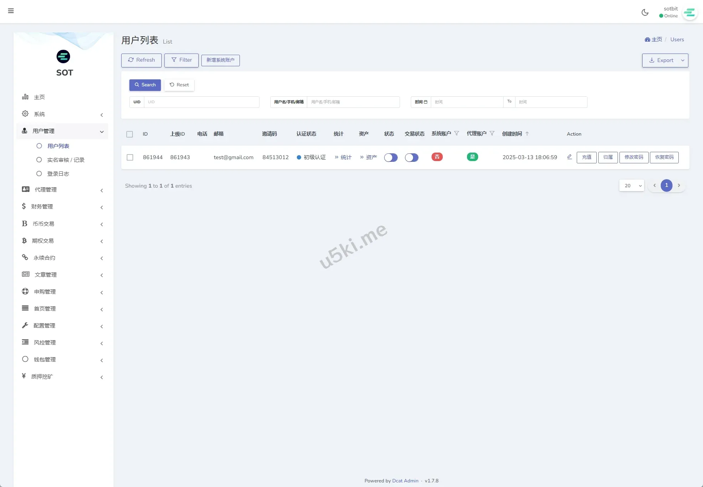Click the filter icon beside 系统账户 column
The image size is (703, 487).
[457, 134]
